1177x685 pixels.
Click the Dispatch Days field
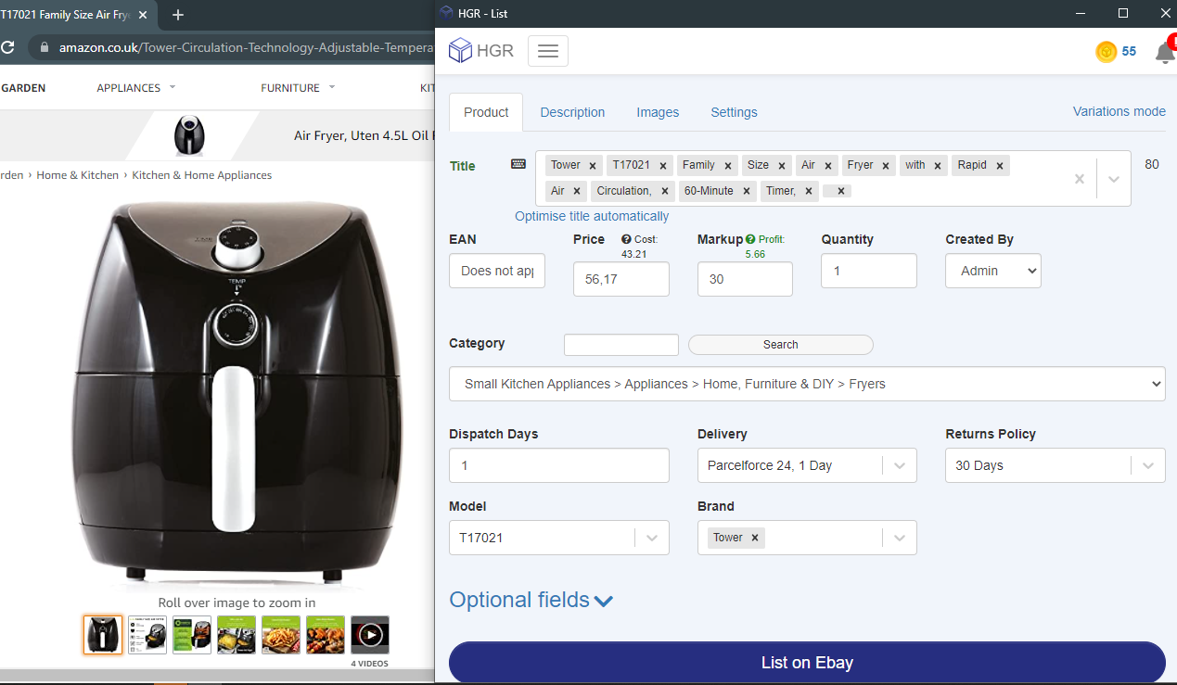[559, 465]
